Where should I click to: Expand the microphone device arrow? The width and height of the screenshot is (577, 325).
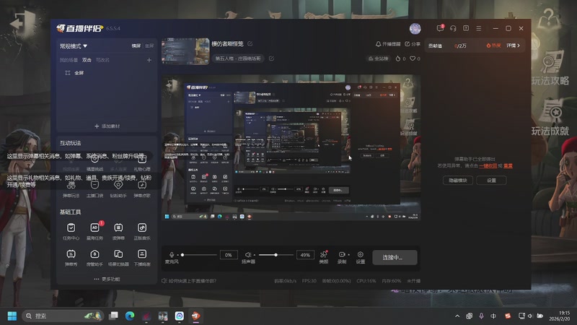click(x=177, y=255)
